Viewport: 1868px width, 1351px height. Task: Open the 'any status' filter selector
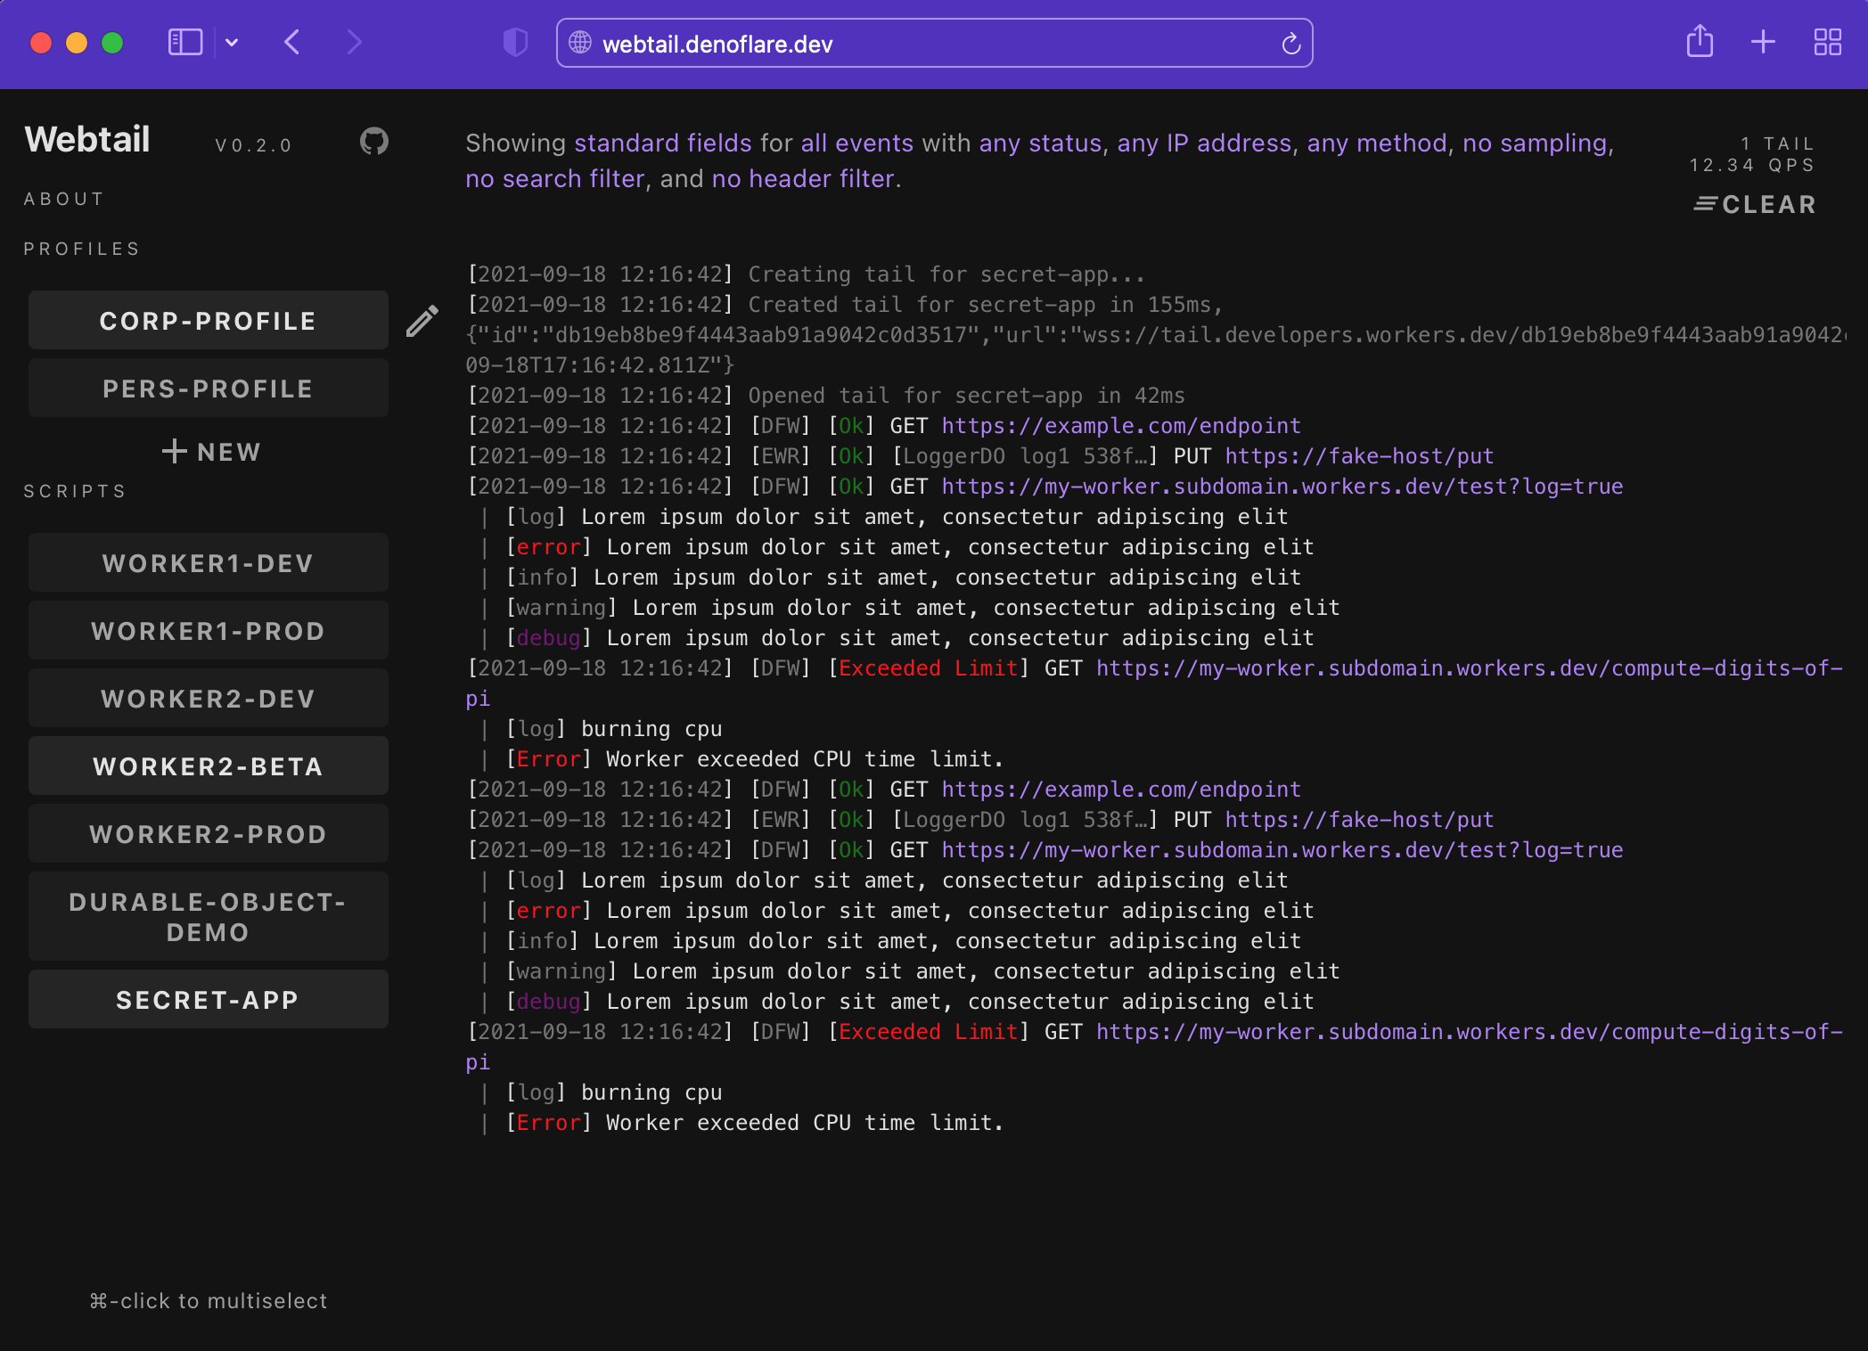[x=1039, y=143]
